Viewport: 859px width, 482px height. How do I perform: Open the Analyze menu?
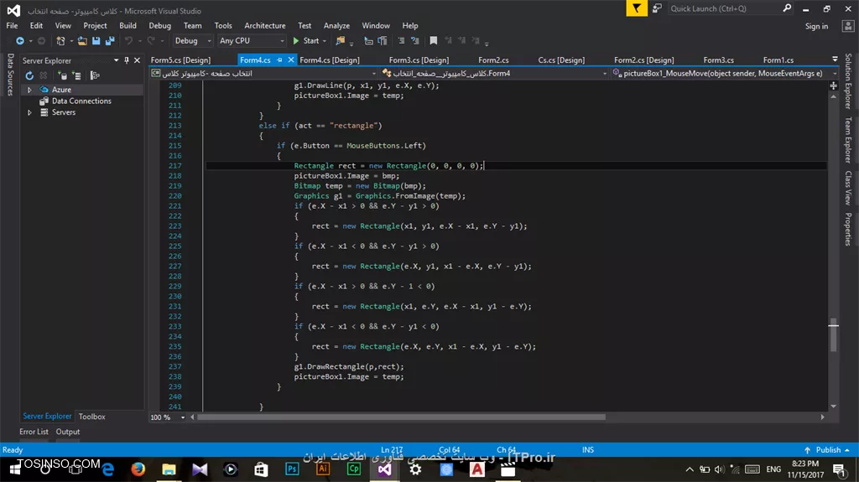(336, 26)
